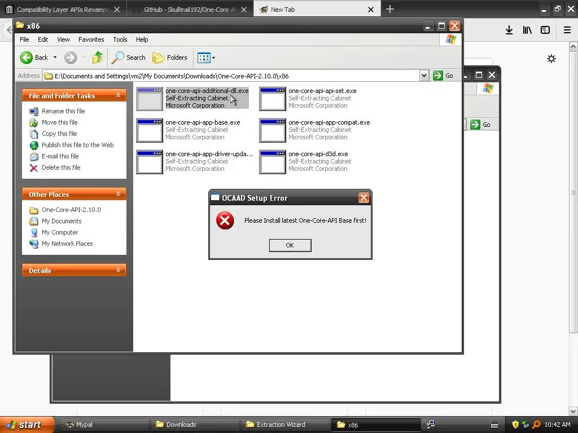Open My Documents under Other Places

tap(62, 221)
